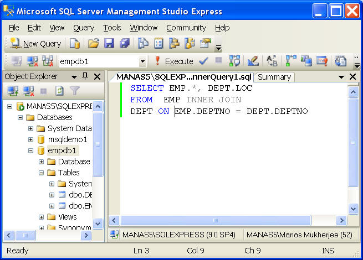Screen dimensions: 363x260
Task: Collapse the empdb1 database node
Action: coord(30,150)
